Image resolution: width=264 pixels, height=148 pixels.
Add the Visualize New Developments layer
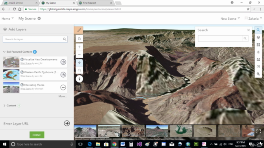coord(63,62)
